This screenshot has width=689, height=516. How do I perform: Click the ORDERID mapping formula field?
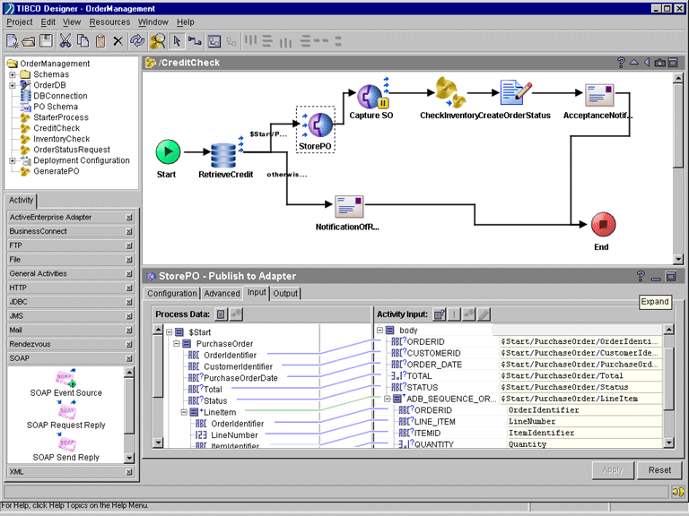point(581,341)
